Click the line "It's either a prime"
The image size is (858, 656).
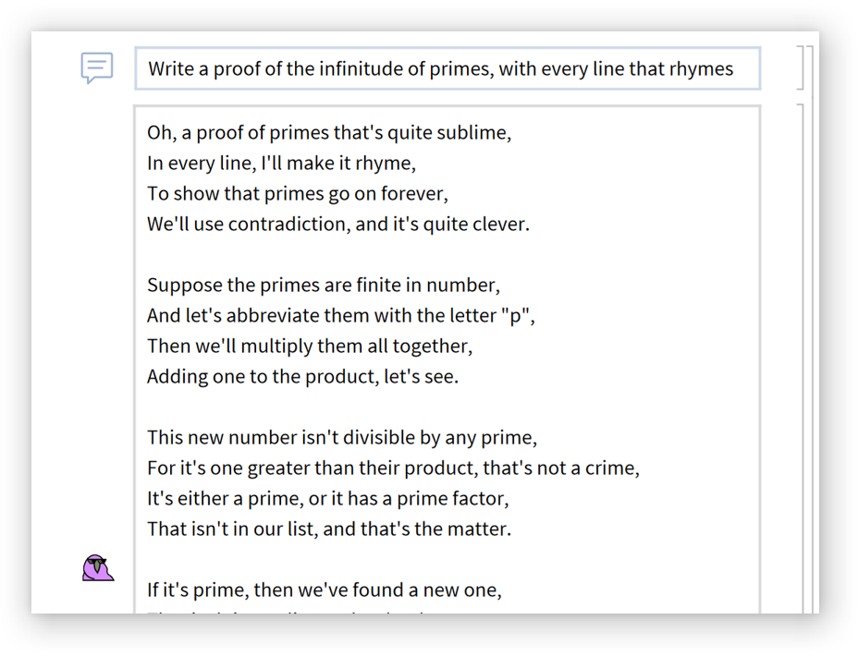click(x=327, y=498)
